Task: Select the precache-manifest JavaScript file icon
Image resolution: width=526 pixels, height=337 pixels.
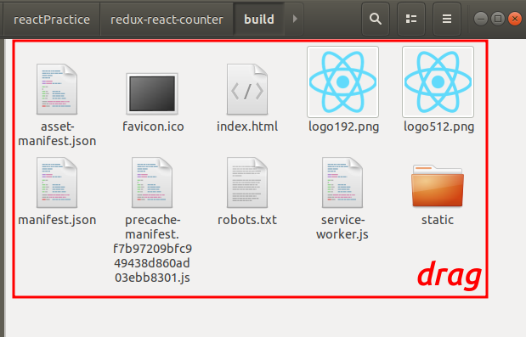Action: click(x=152, y=183)
